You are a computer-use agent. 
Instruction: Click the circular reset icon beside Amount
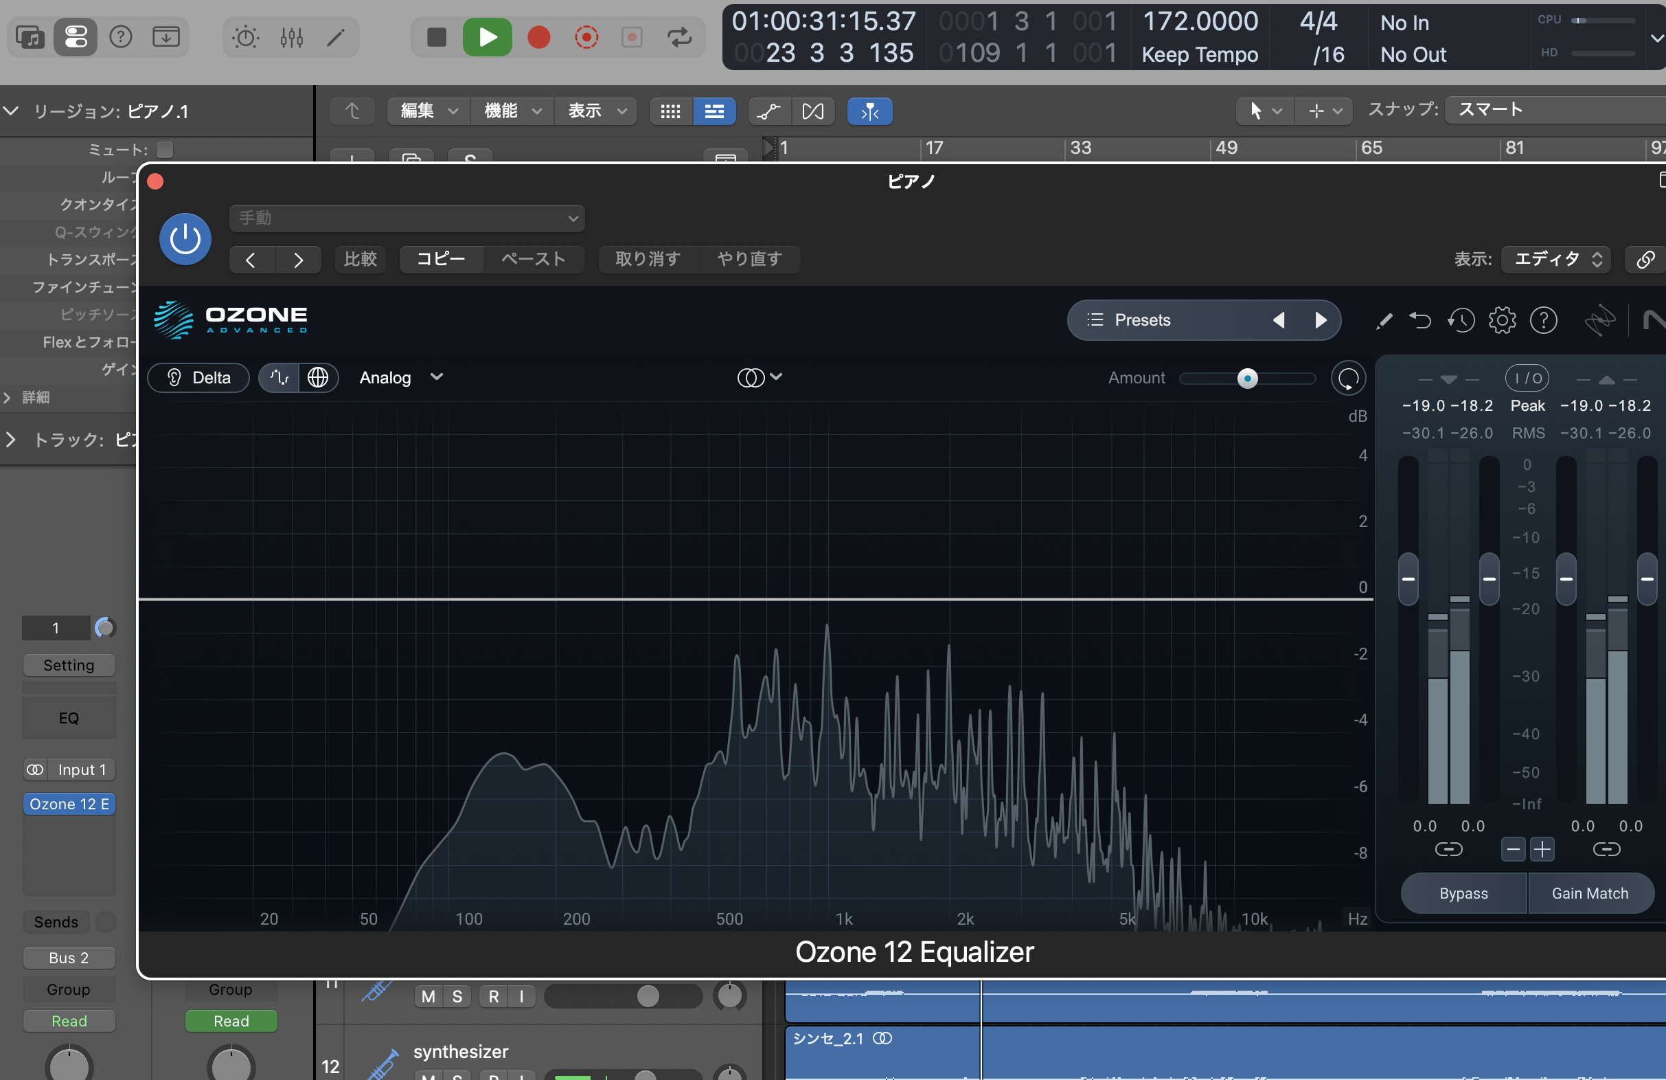1348,379
